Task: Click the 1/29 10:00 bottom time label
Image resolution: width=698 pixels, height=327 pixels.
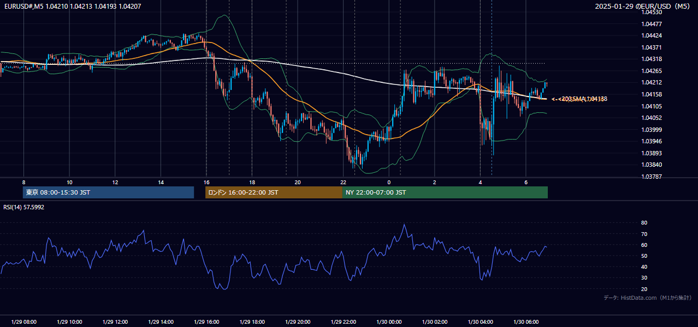Action: [x=69, y=322]
